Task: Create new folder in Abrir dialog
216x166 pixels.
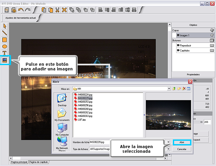Action: click(x=179, y=89)
